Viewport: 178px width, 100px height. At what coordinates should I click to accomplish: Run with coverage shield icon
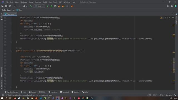click(x=55, y=6)
